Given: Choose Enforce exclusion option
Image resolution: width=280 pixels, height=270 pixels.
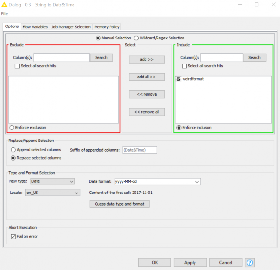Looking at the screenshot, I should [12, 128].
